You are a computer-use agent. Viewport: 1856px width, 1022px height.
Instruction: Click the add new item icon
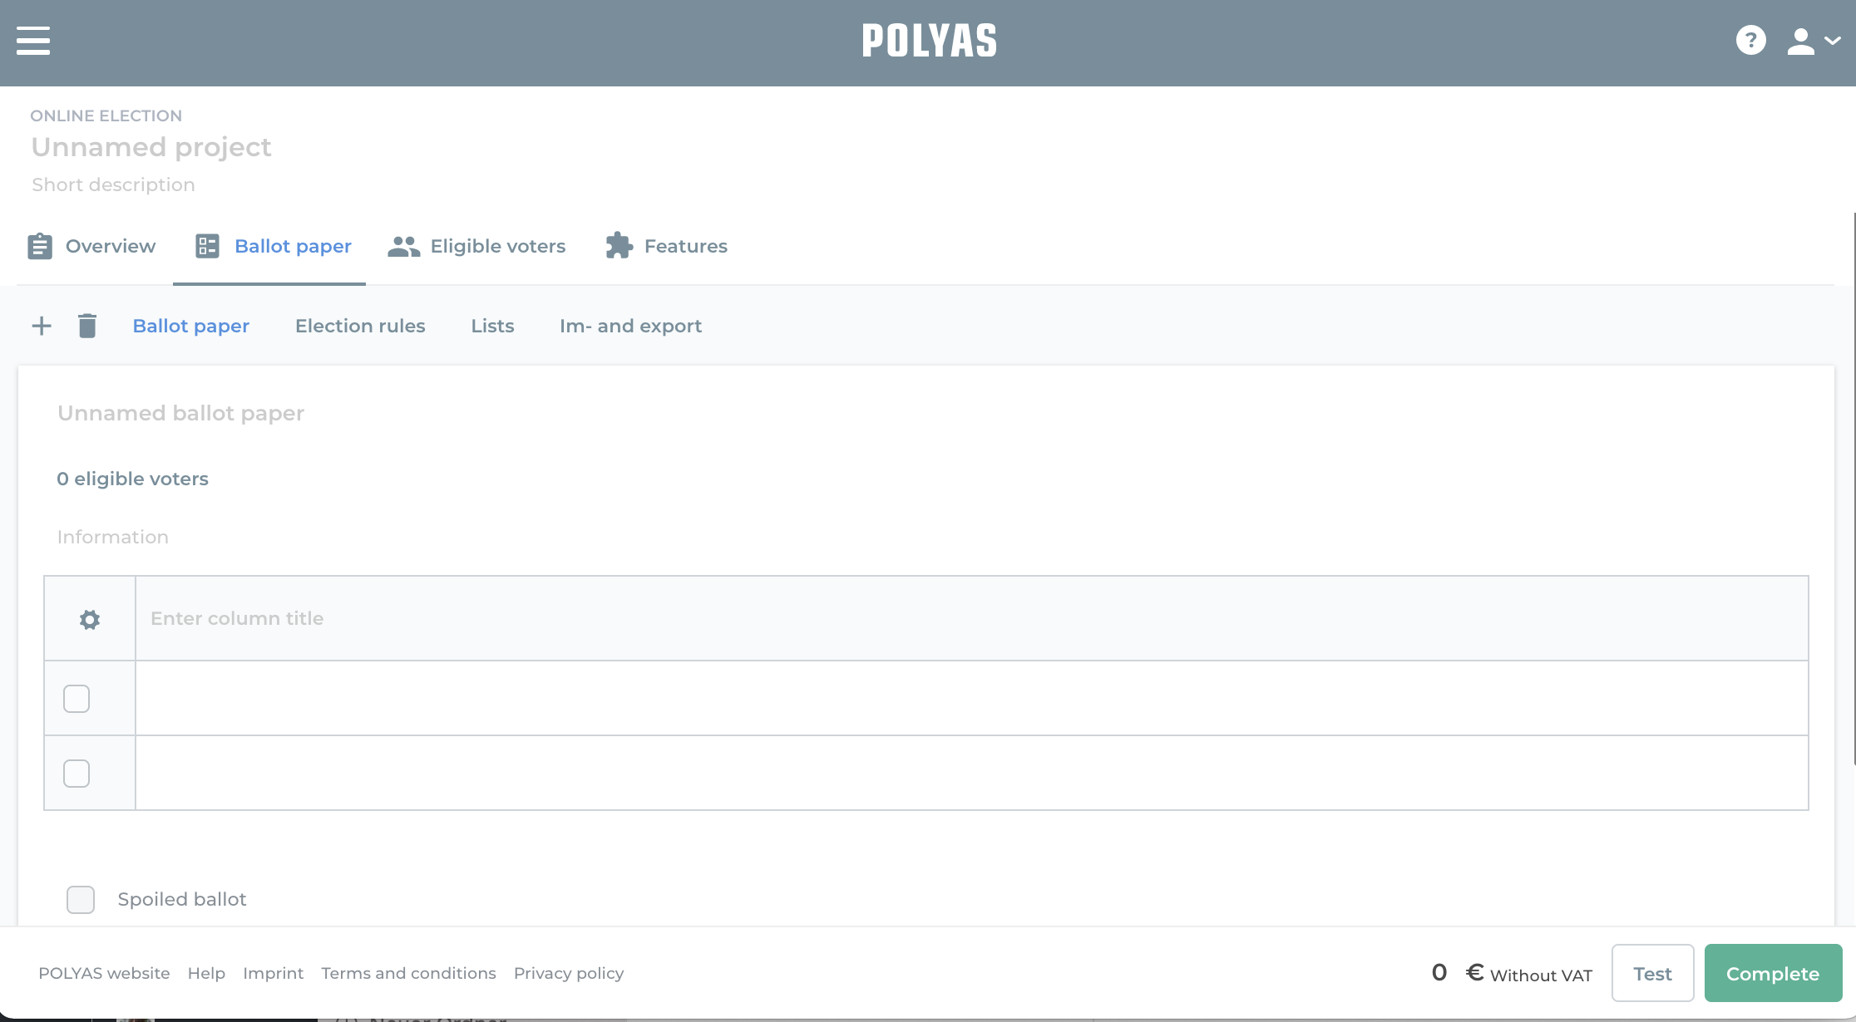tap(42, 326)
